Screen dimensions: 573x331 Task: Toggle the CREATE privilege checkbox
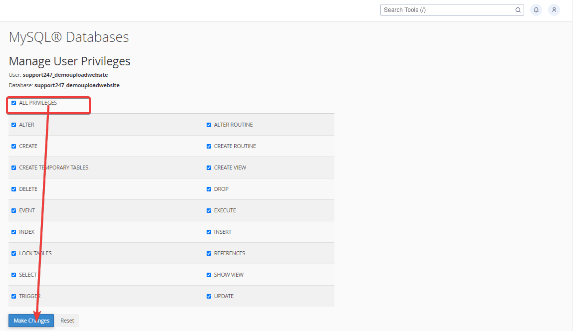click(x=14, y=147)
